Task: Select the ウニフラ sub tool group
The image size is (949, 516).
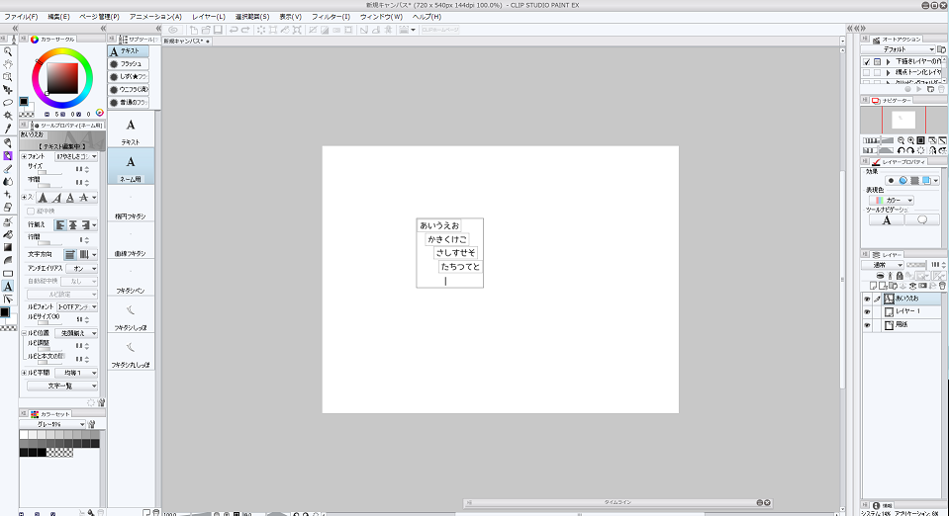Action: [x=129, y=90]
